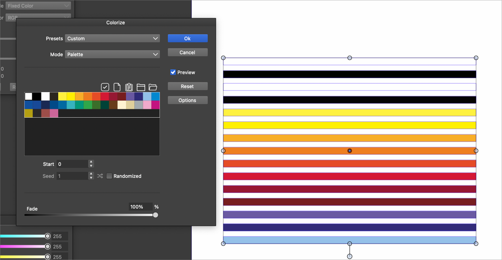Open the Fixed Color dropdown
The image size is (502, 260).
[x=38, y=6]
